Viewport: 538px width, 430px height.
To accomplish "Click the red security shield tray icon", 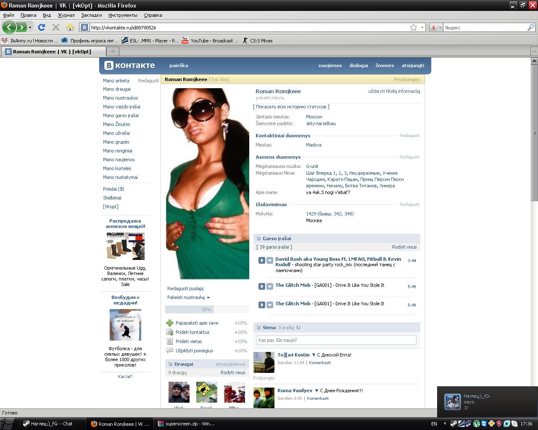I will pos(499,424).
